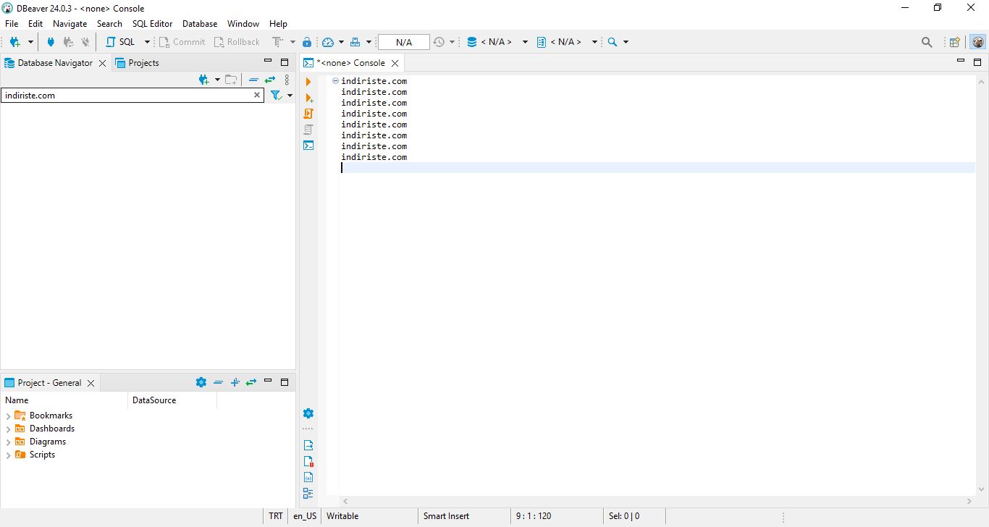Click the gray global find magnifier
989x527 pixels.
(927, 42)
